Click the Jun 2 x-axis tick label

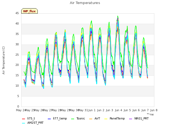click(x=101, y=110)
